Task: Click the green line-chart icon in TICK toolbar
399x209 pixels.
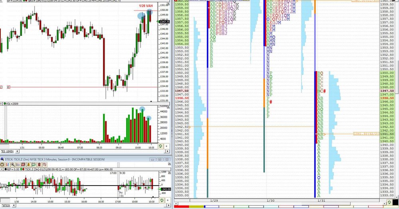Action: tap(34, 164)
